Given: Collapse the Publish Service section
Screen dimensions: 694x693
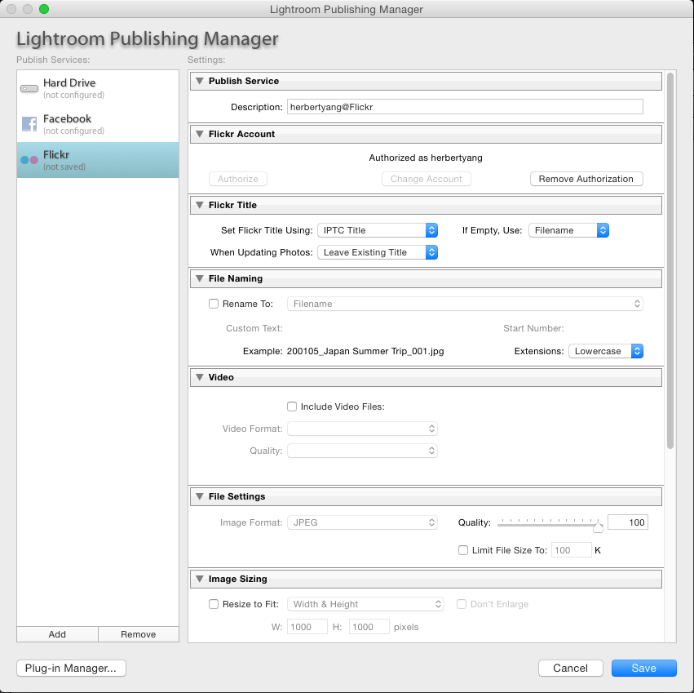Looking at the screenshot, I should click(x=200, y=81).
